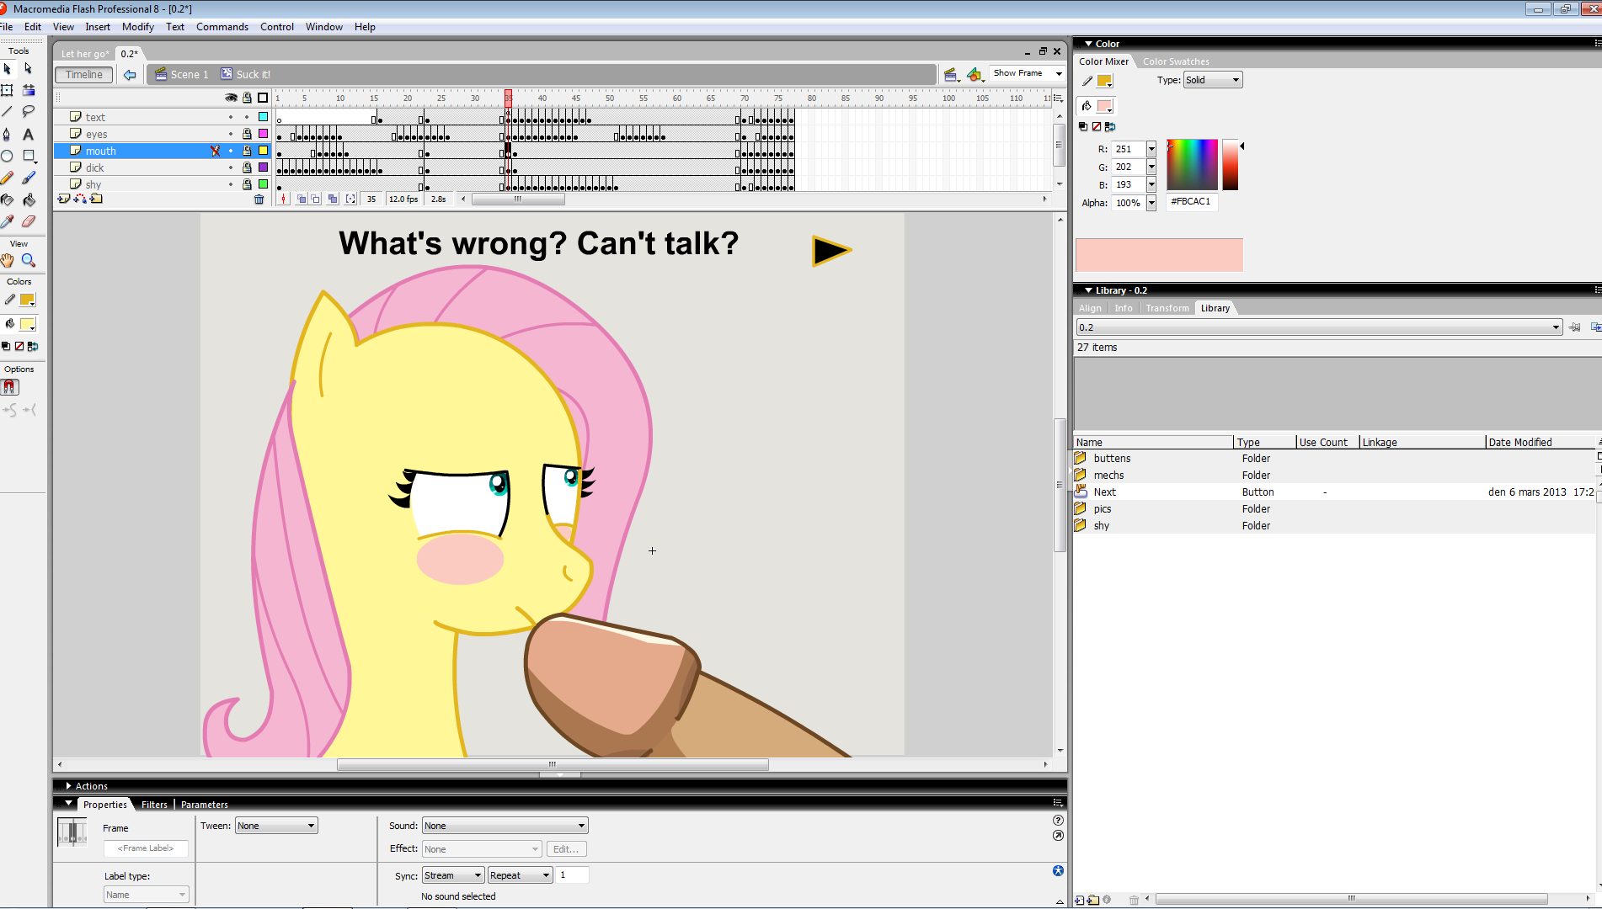1602x909 pixels.
Task: Activate the Eraser tool
Action: point(29,221)
